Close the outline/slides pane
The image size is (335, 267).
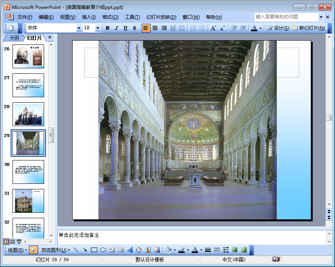click(50, 37)
